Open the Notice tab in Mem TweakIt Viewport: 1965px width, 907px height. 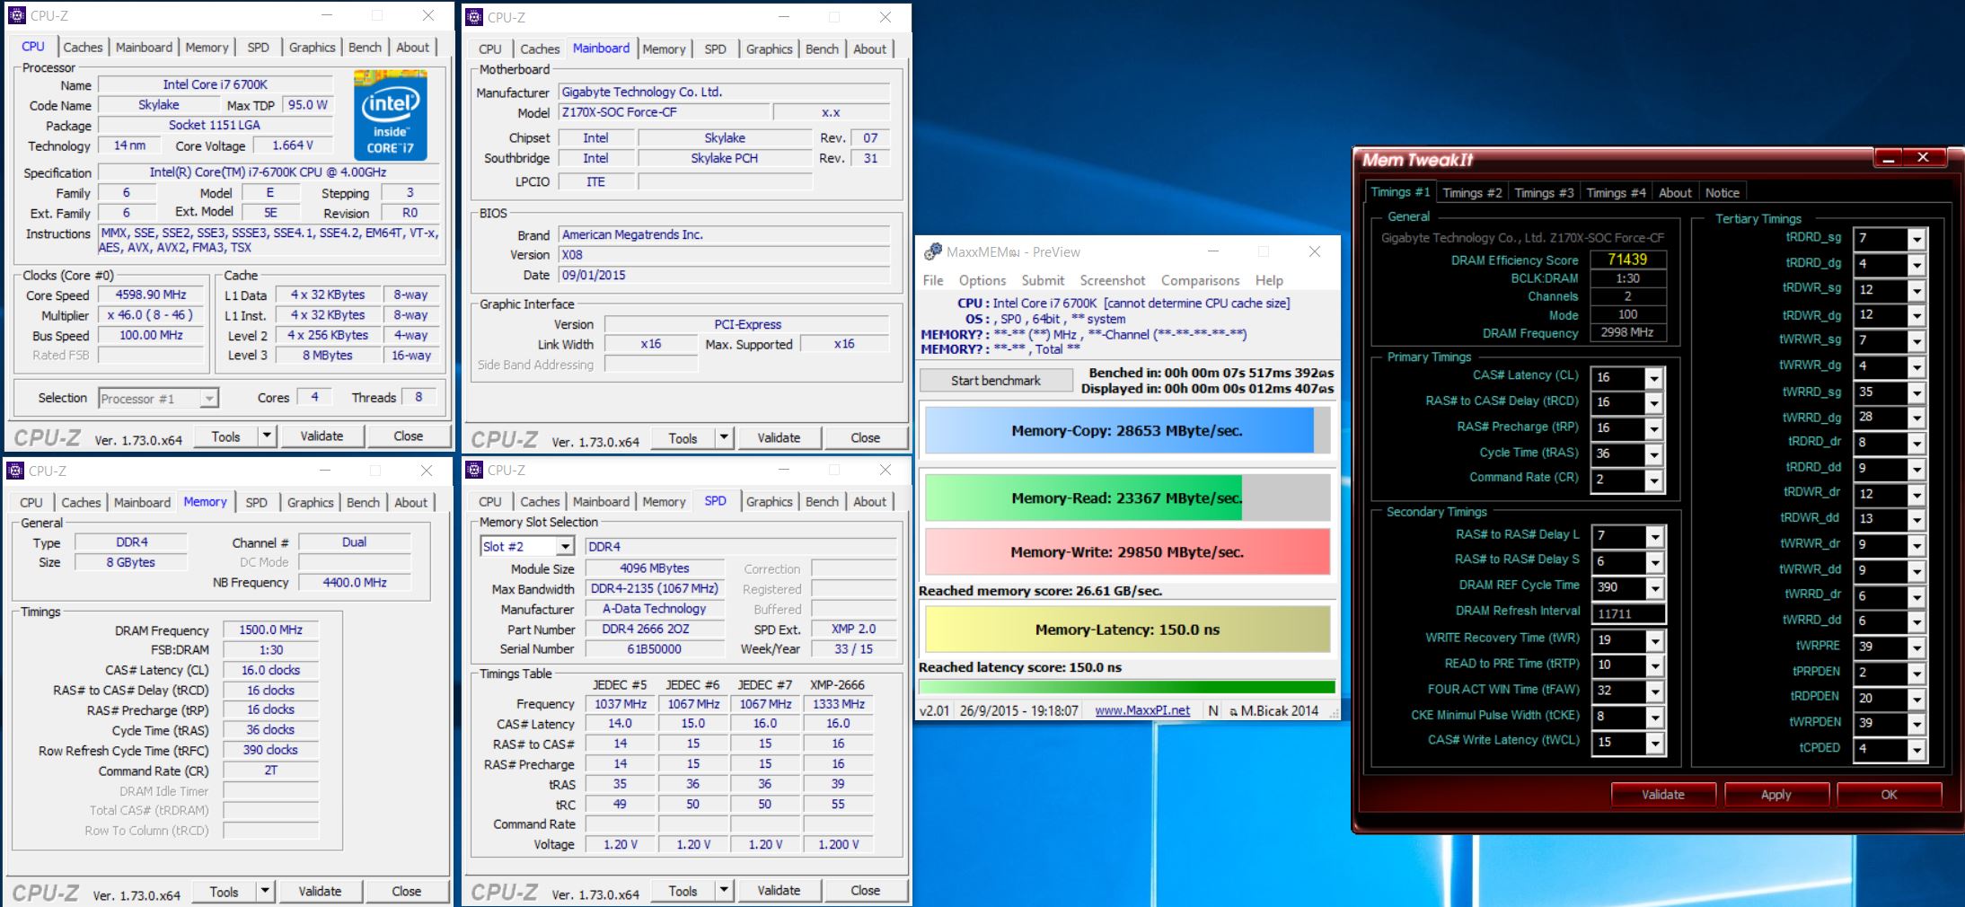click(x=1723, y=193)
